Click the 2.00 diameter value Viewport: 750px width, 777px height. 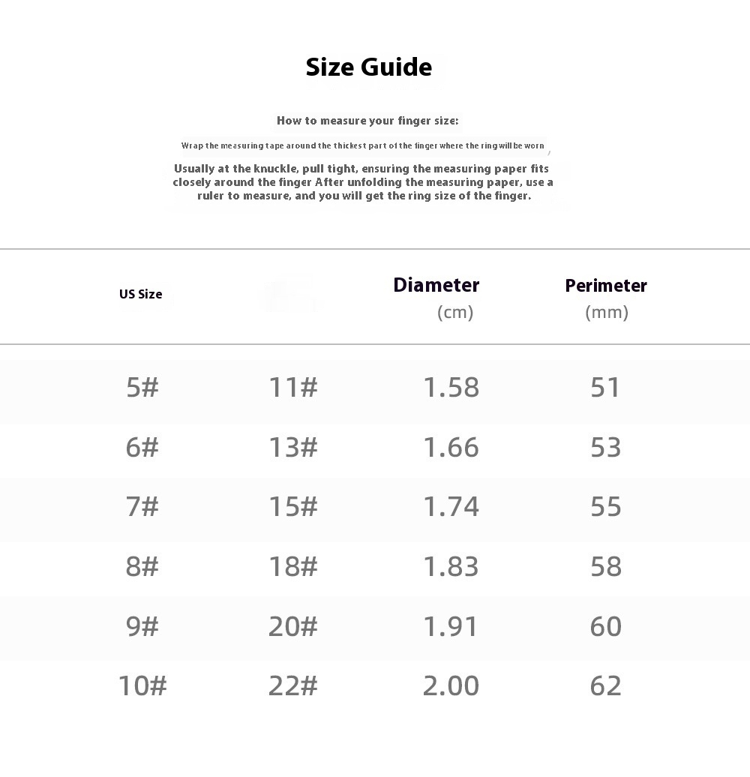tap(451, 685)
